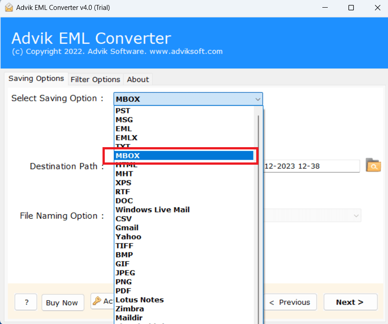Select JPEG image format
The height and width of the screenshot is (324, 388).
point(184,273)
